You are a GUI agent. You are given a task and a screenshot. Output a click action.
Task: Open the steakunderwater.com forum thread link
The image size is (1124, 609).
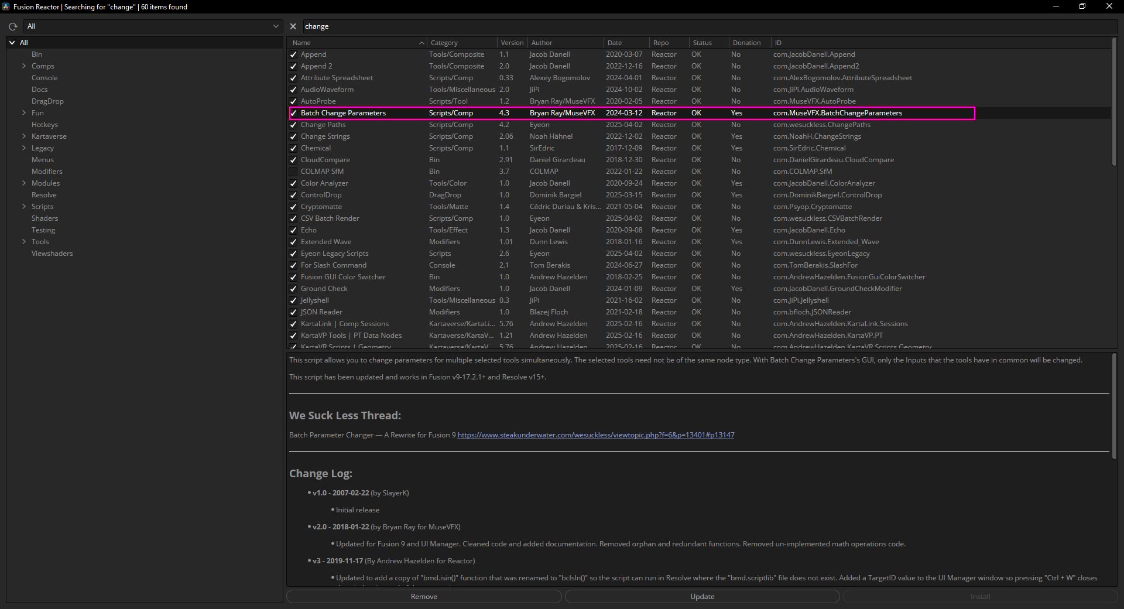pyautogui.click(x=595, y=435)
